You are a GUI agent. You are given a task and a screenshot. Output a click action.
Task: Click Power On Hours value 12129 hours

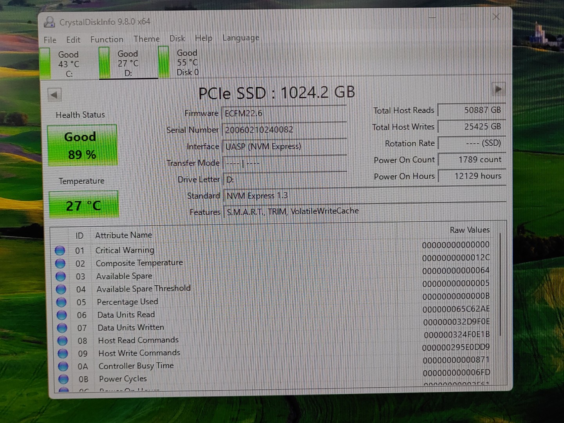tap(472, 176)
